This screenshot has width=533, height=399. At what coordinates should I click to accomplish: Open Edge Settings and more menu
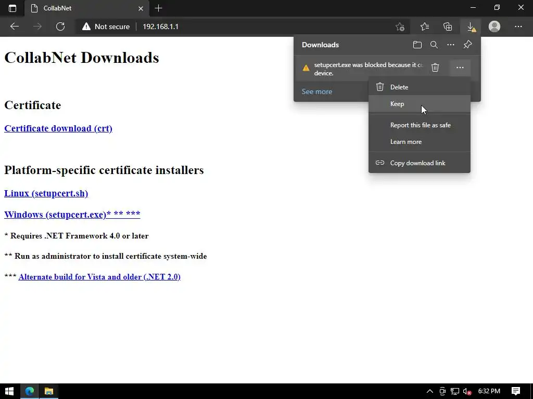[x=518, y=26]
